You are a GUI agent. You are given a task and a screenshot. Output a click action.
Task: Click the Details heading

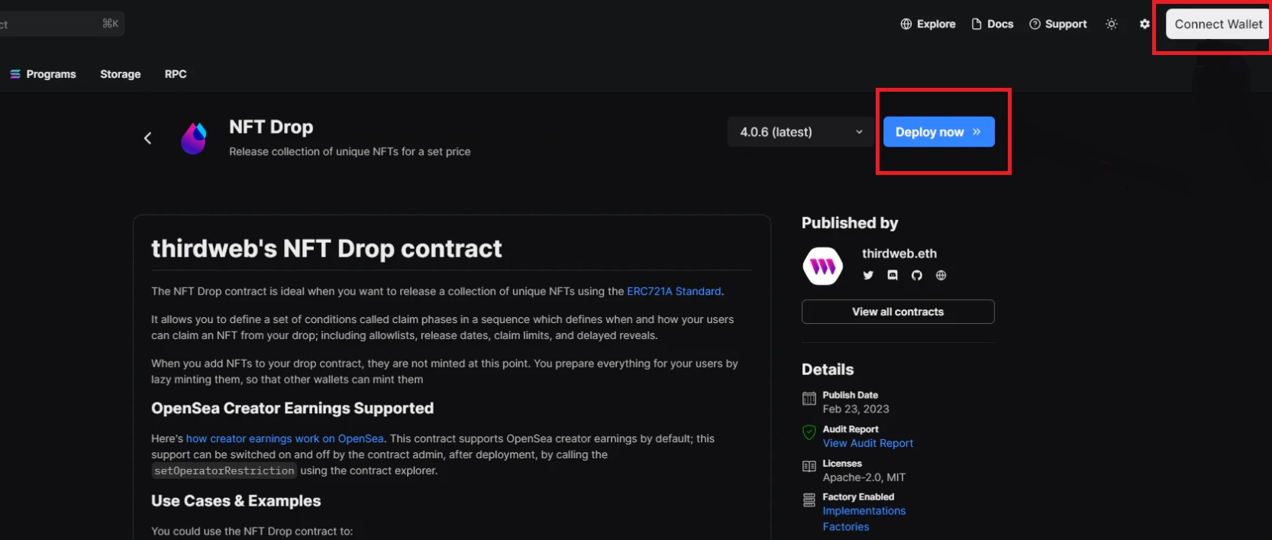(x=828, y=370)
